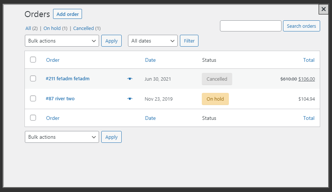Screen dimensions: 332x192
Task: Check the select-all box in table footer
Action: [33, 118]
